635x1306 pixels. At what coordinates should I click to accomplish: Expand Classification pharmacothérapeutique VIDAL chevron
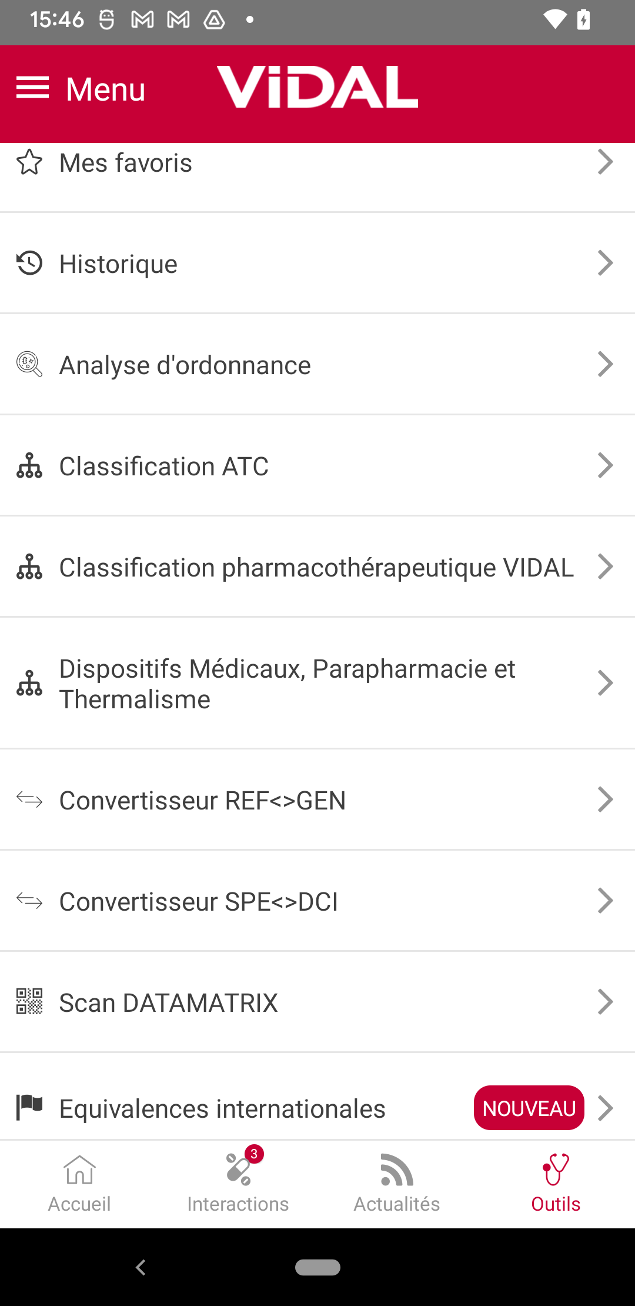606,567
